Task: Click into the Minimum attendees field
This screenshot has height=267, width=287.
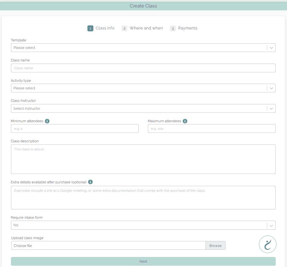Action: click(x=75, y=128)
